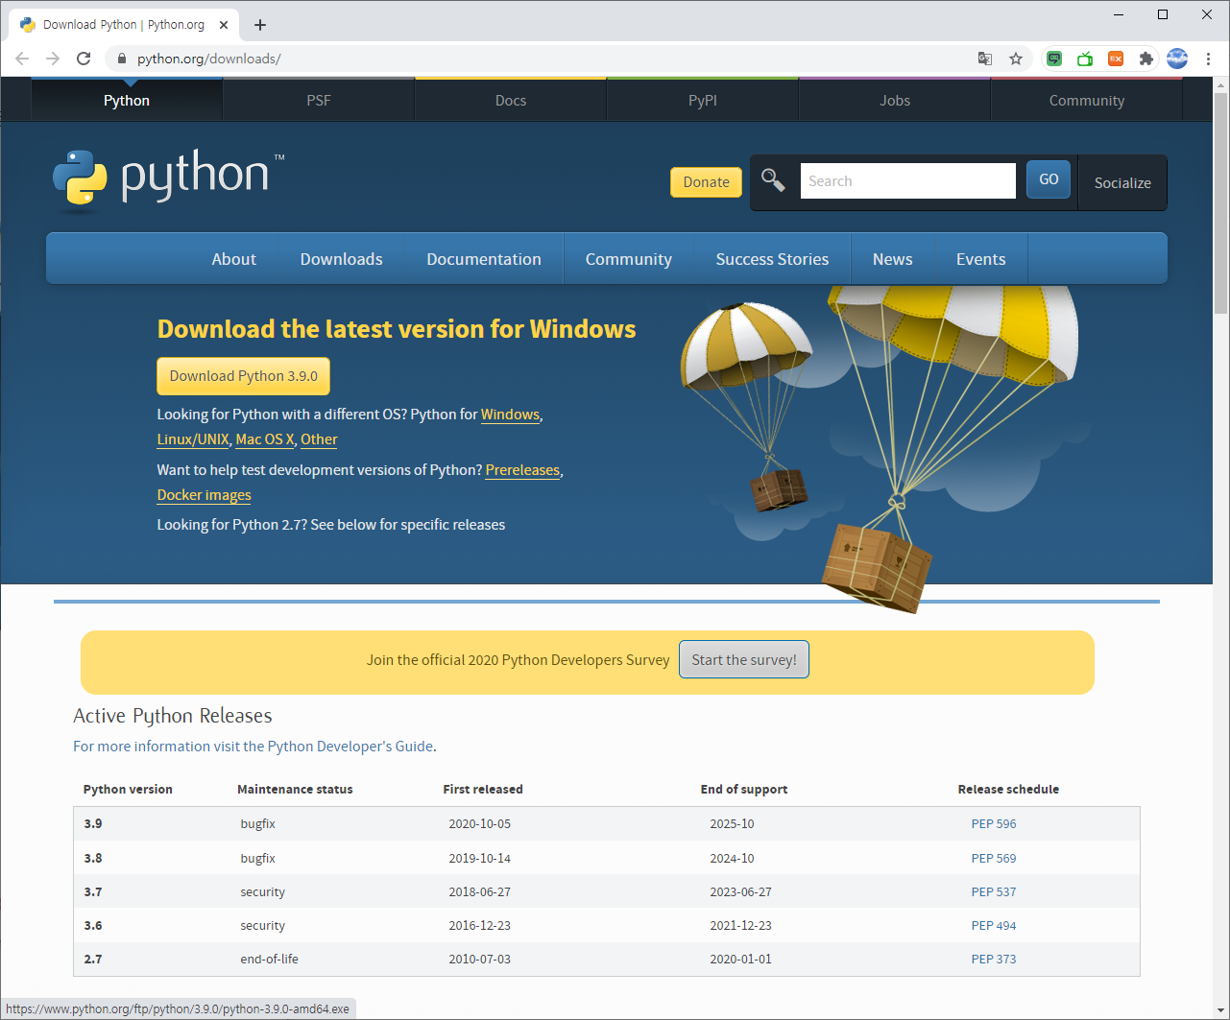Screen dimensions: 1230x1020
Task: Click the Python favicon in the tab
Action: tap(28, 25)
